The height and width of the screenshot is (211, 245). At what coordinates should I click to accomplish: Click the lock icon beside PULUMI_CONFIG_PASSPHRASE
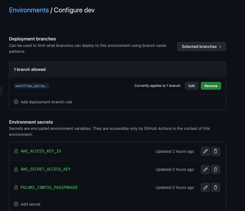click(16, 187)
